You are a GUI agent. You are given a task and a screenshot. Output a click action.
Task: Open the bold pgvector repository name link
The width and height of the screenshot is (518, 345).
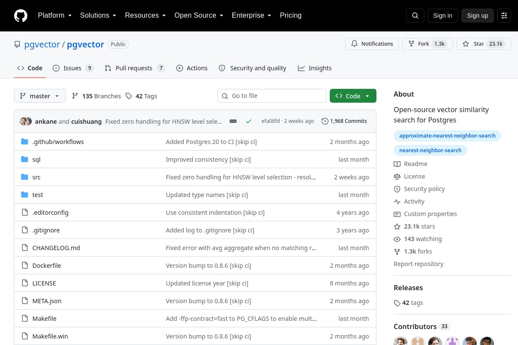click(85, 44)
